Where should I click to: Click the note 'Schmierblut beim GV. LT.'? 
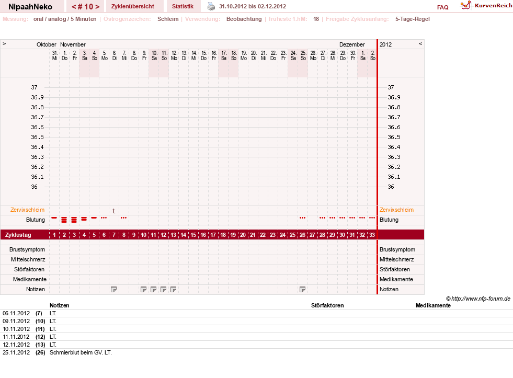[x=81, y=352]
